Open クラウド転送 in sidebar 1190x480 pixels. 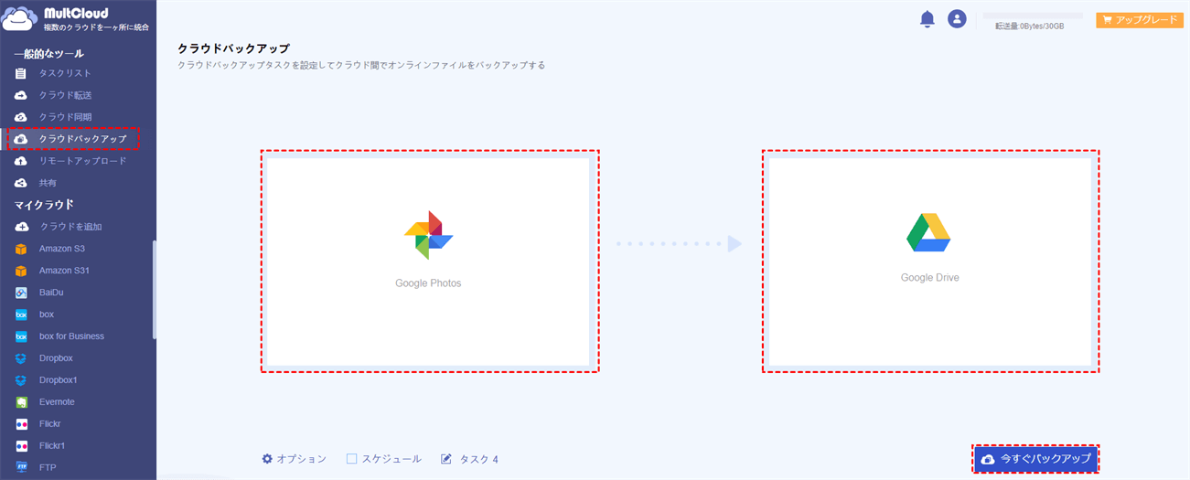click(65, 95)
